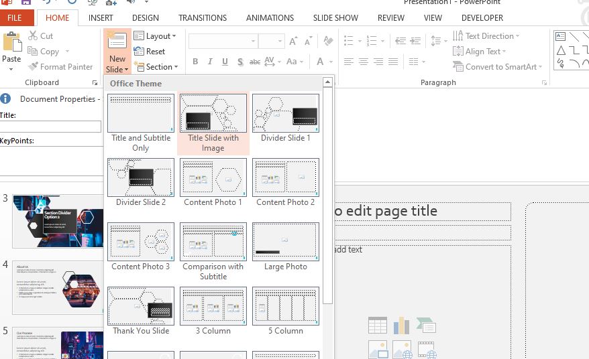This screenshot has width=589, height=359.
Task: Switch to the DEVELOPER tab
Action: coord(482,18)
